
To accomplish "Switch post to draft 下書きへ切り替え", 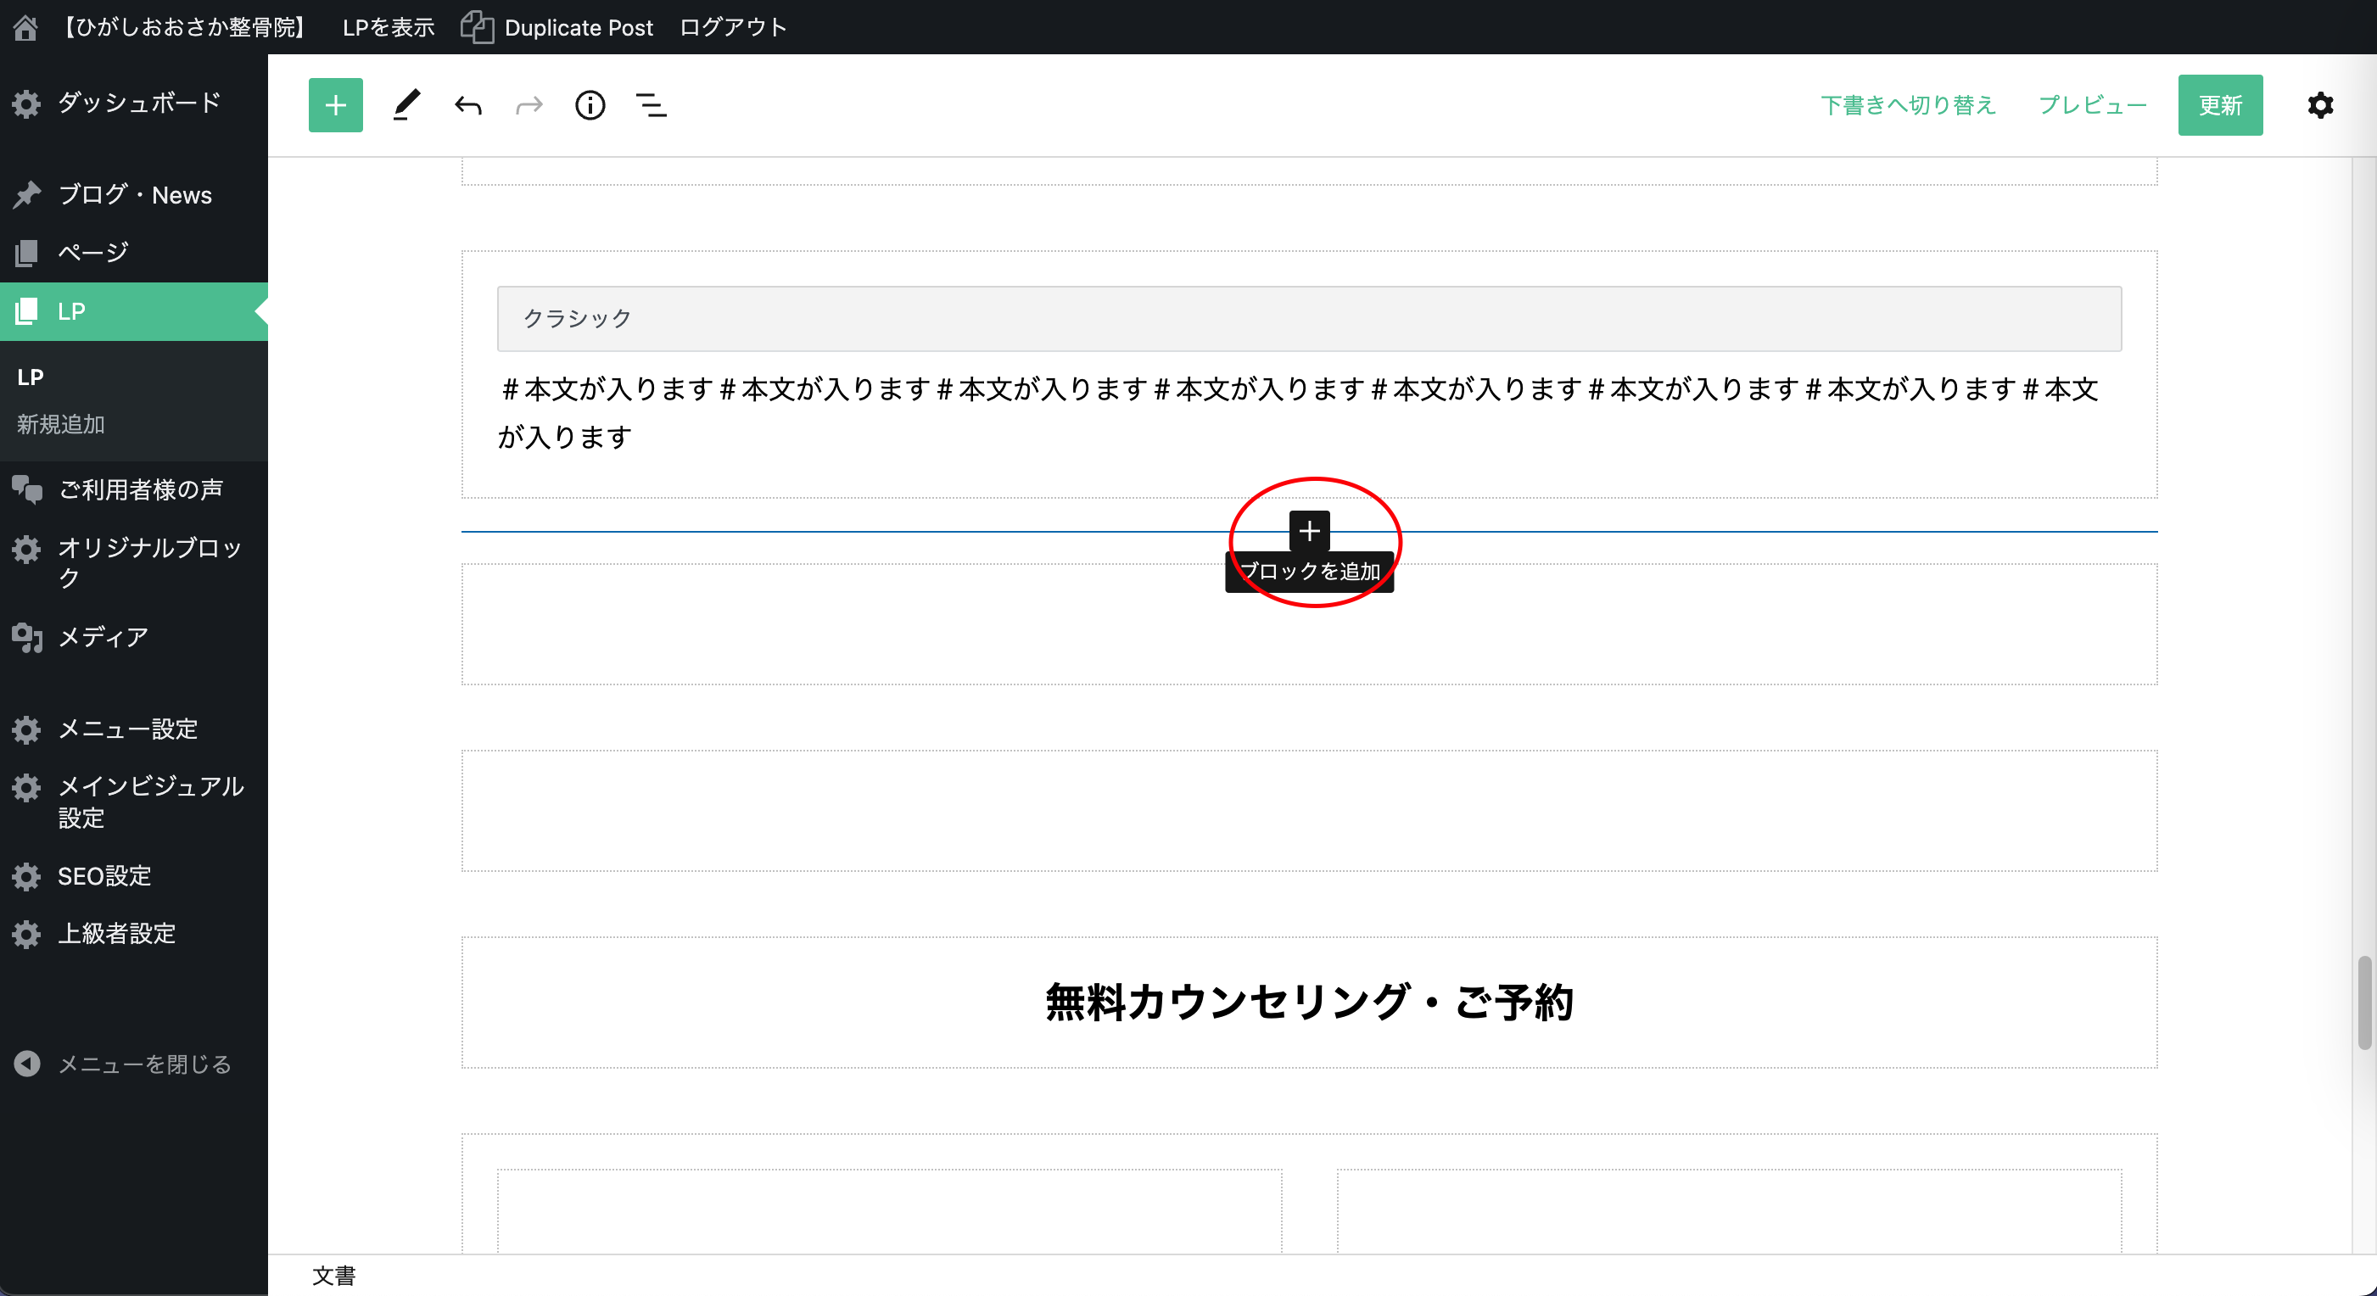I will point(1907,105).
